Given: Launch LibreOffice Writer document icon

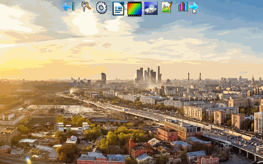Looking at the screenshot, I should pos(118,8).
